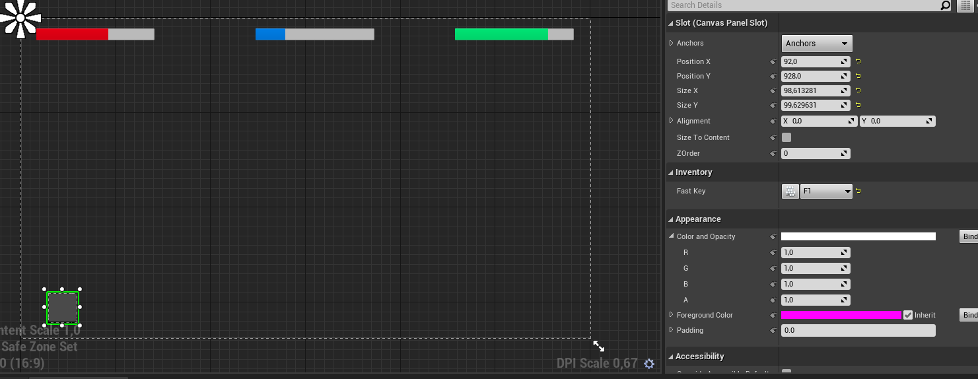This screenshot has width=978, height=379.
Task: Add keyframe icon for Size X
Action: point(773,90)
